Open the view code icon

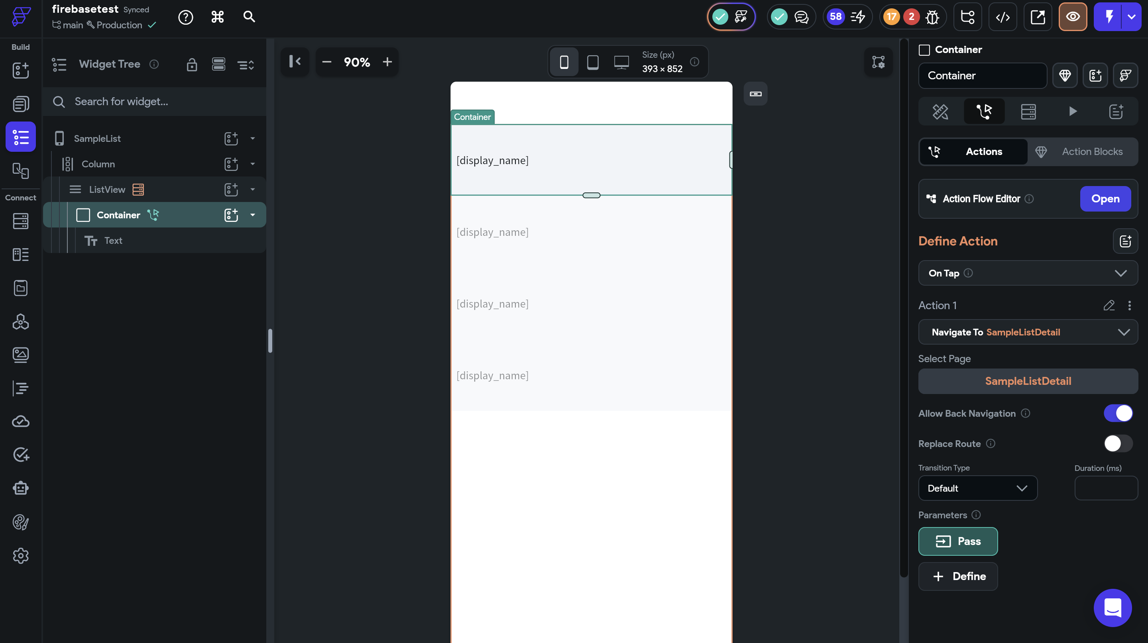(1002, 17)
